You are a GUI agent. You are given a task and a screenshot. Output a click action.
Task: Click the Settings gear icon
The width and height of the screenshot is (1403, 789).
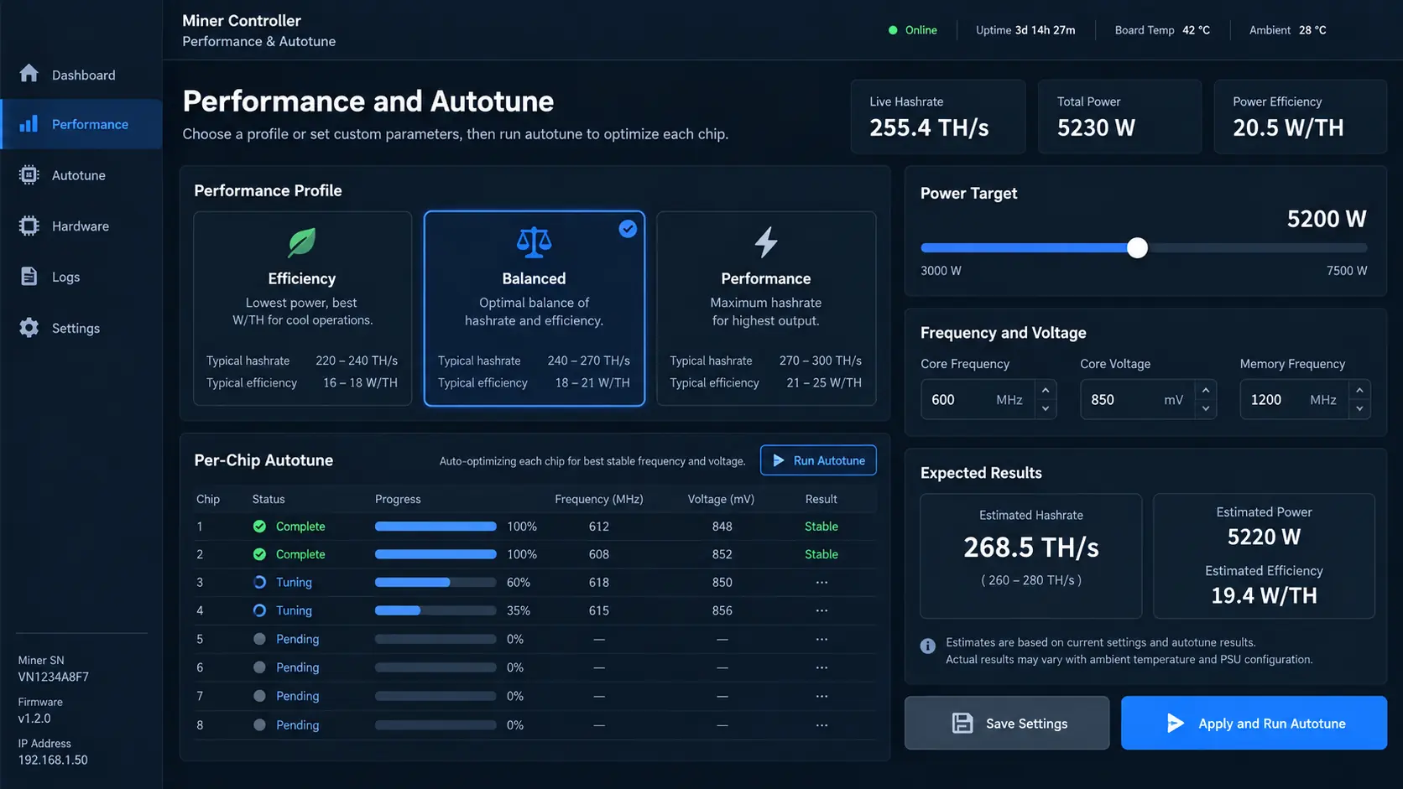pyautogui.click(x=29, y=328)
